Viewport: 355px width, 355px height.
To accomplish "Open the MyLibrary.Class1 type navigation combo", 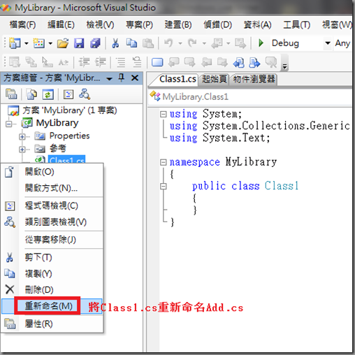I will tap(250, 96).
